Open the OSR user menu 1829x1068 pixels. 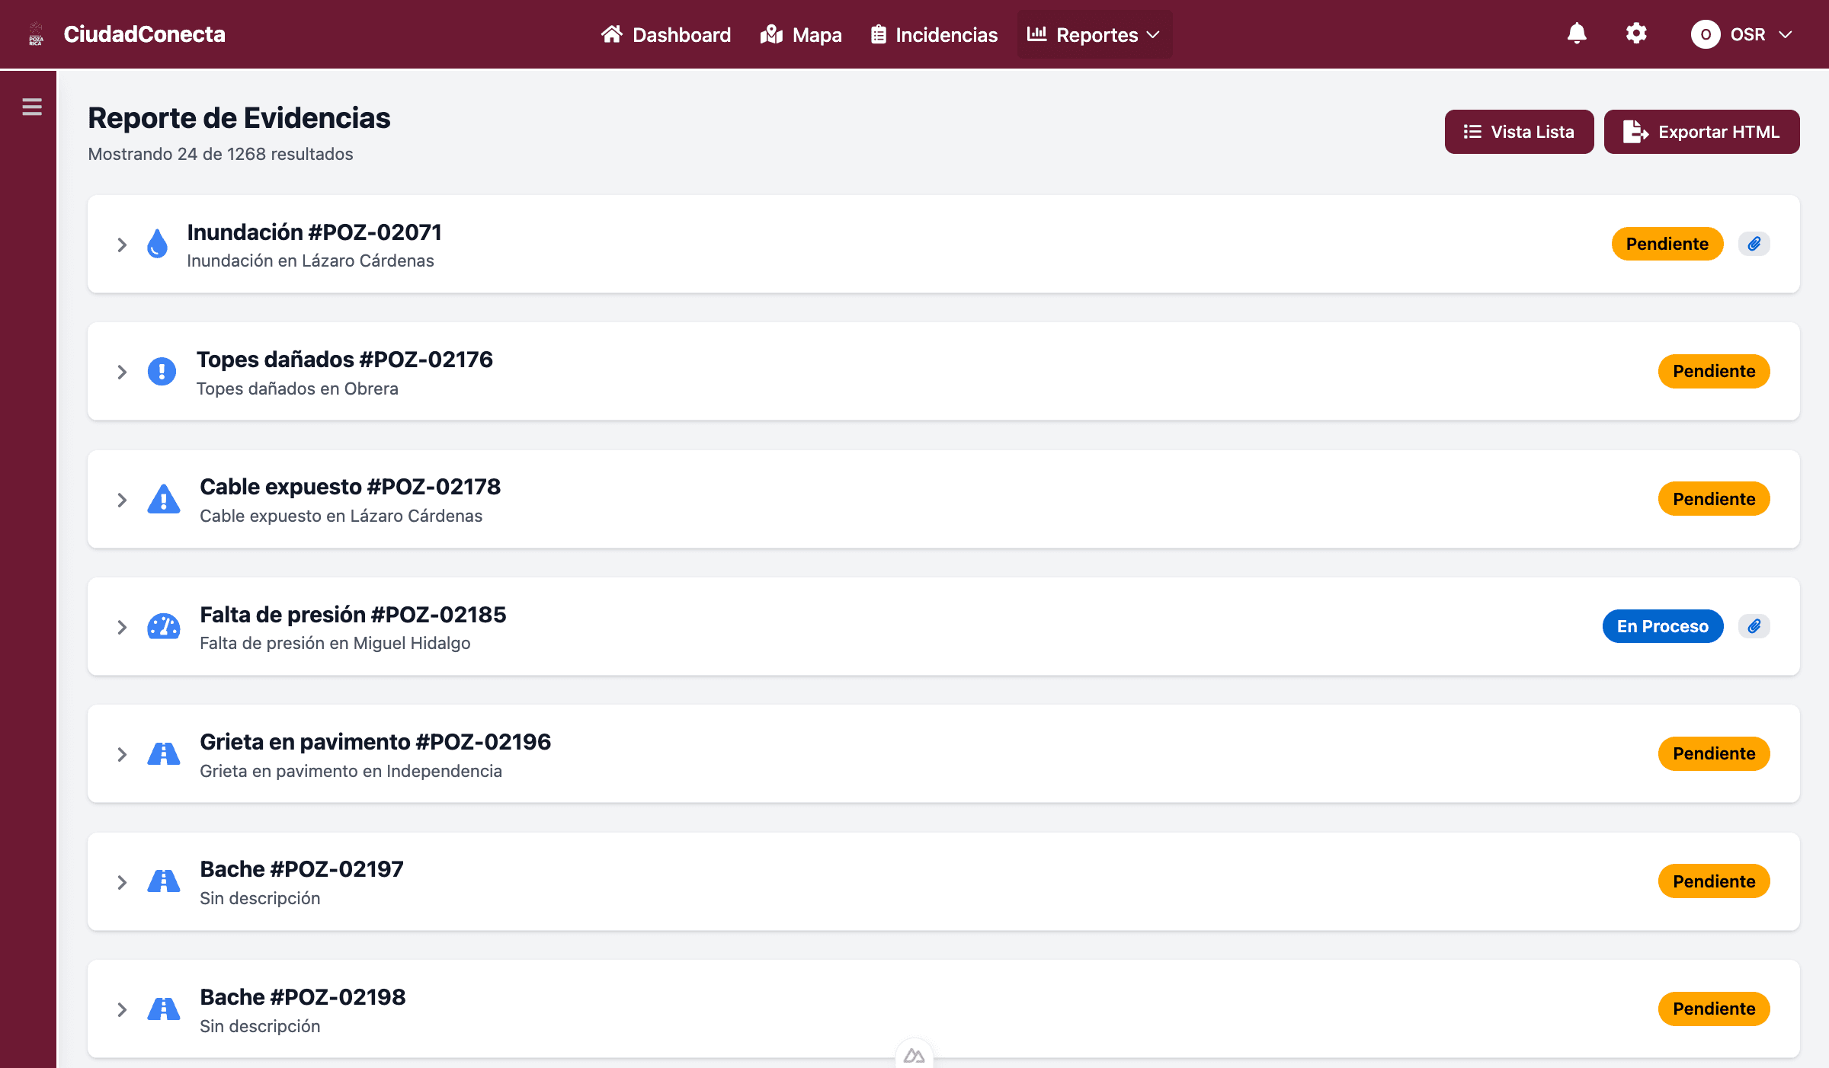click(x=1741, y=34)
